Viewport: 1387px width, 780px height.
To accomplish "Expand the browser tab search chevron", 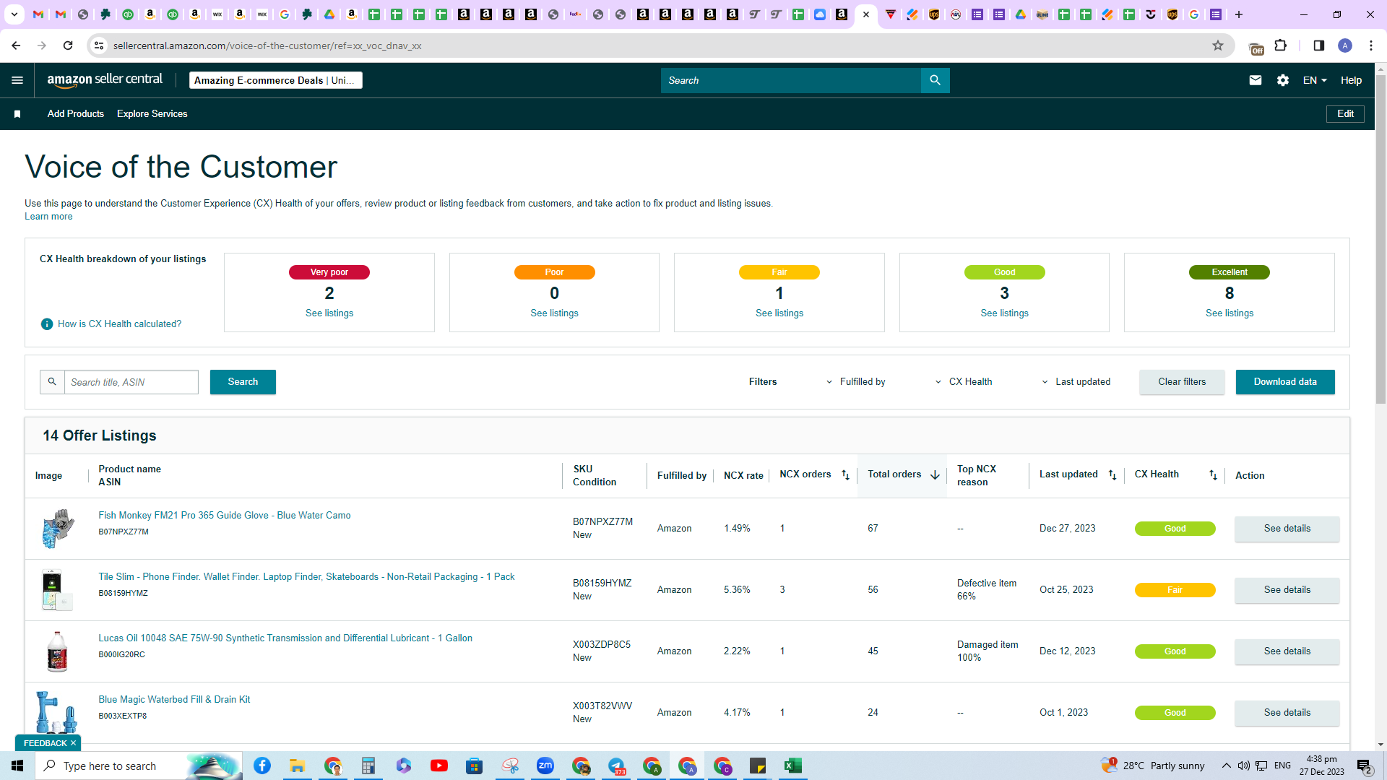I will pos(14,14).
